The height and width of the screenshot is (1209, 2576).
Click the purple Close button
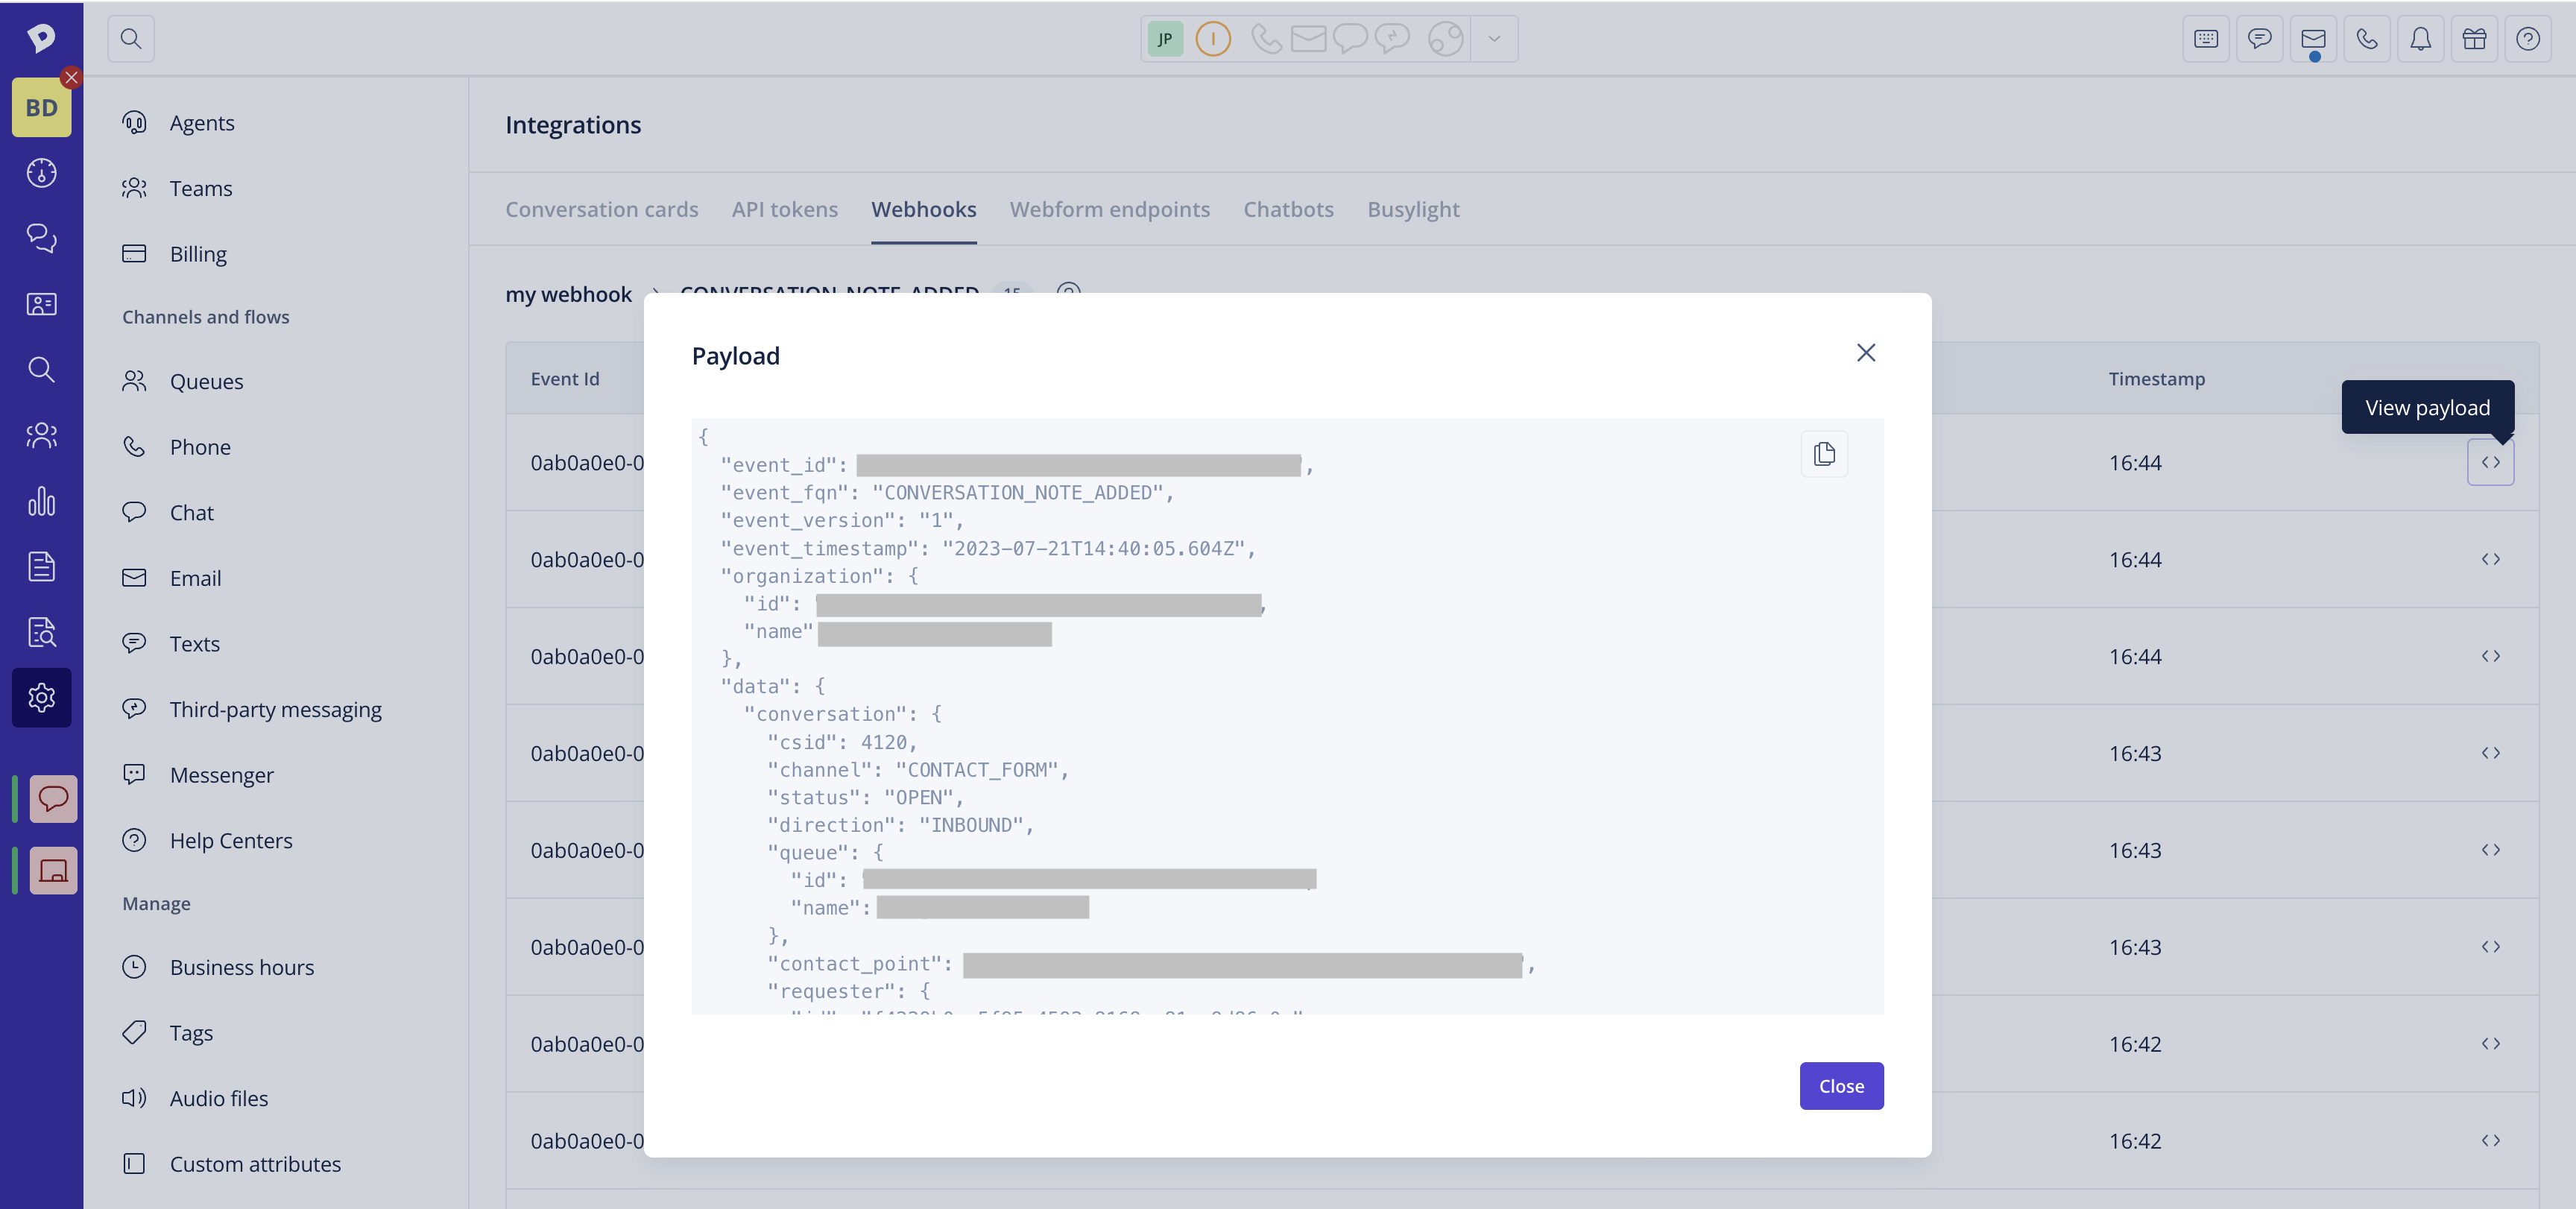(1840, 1086)
